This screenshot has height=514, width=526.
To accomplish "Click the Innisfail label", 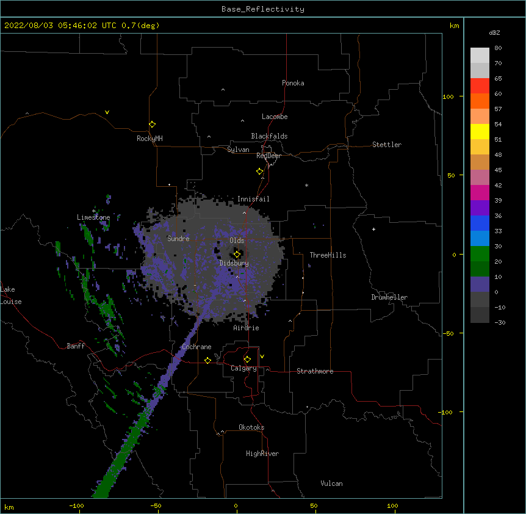I will [253, 199].
